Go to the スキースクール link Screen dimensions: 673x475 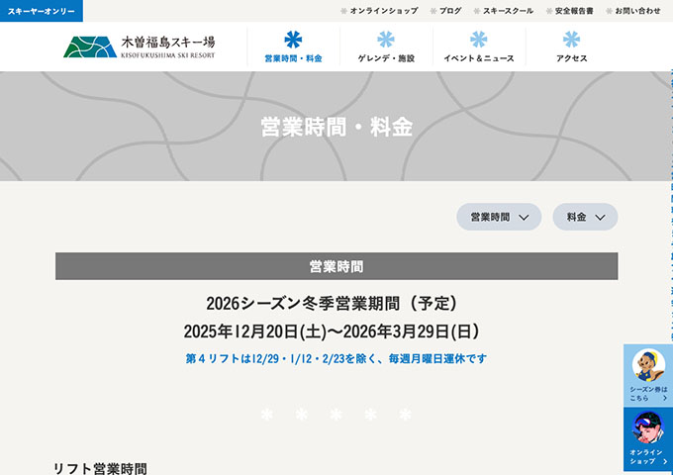coord(504,11)
